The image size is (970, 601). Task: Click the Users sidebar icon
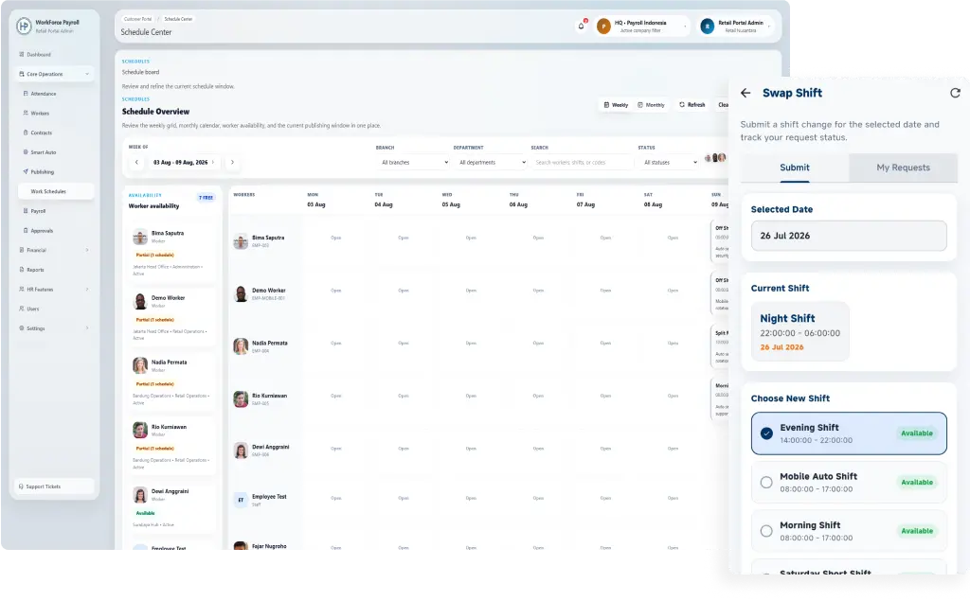pyautogui.click(x=22, y=309)
